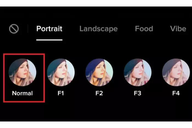The image size is (192, 128).
Task: Apply the F1 filter preview circle
Action: [x=61, y=72]
